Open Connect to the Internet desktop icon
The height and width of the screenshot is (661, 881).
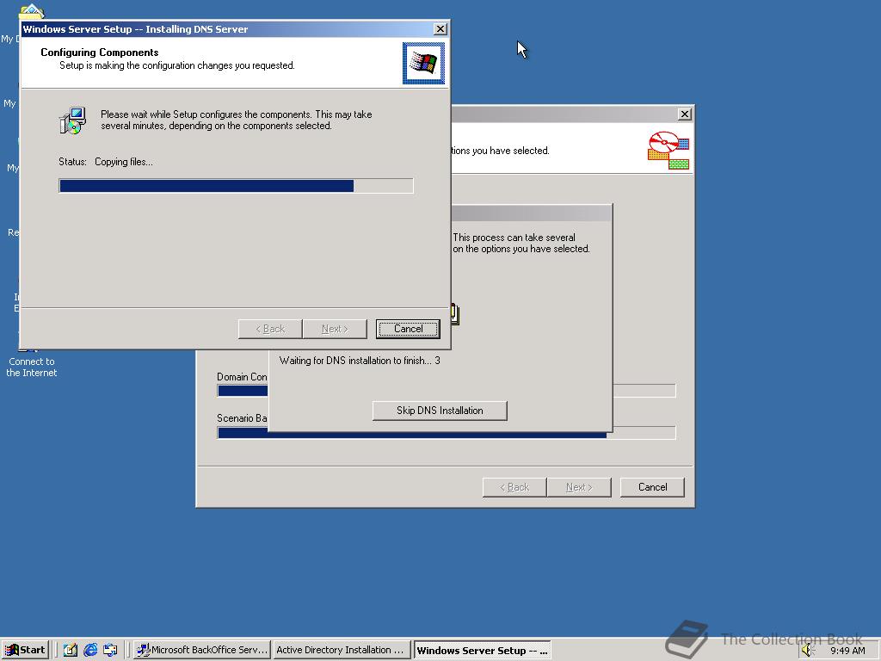click(32, 360)
